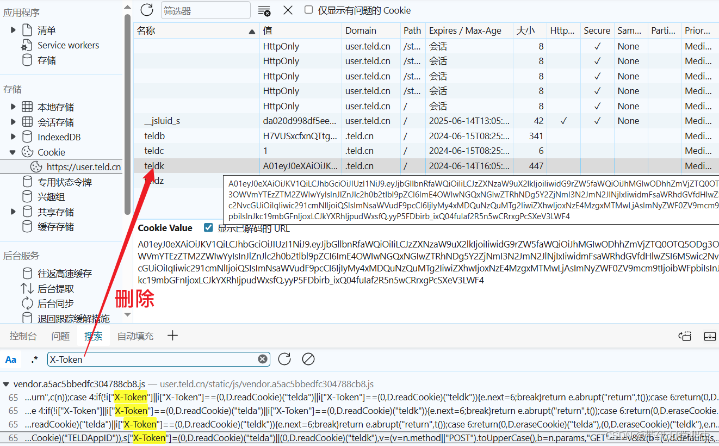Click the delete selected cookie X icon
719x446 pixels.
(288, 10)
